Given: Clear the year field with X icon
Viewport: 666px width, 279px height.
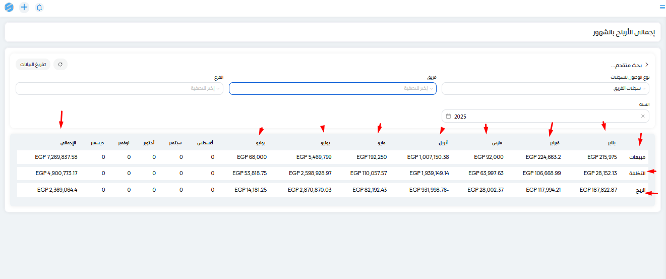Looking at the screenshot, I should pos(643,116).
